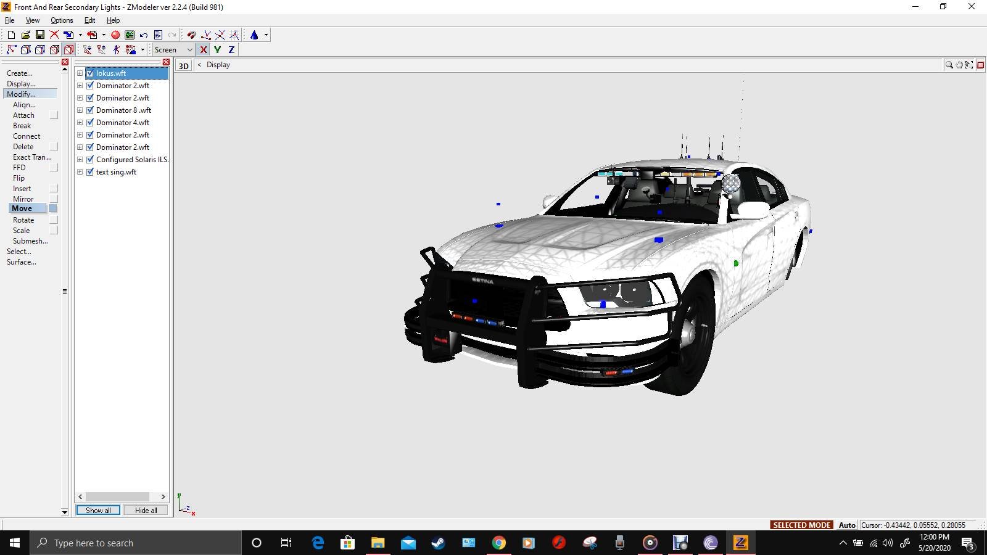The height and width of the screenshot is (555, 987).
Task: Click the blue cone toolbar icon
Action: (x=254, y=35)
